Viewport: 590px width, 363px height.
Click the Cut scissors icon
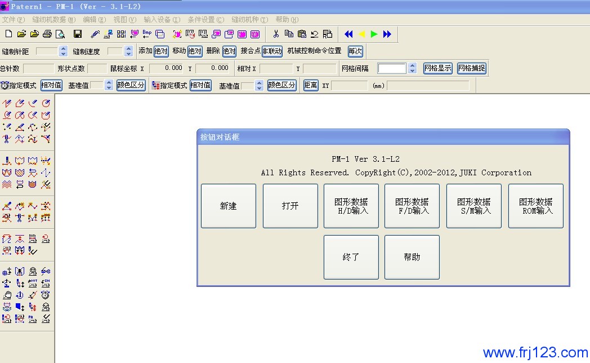point(276,34)
